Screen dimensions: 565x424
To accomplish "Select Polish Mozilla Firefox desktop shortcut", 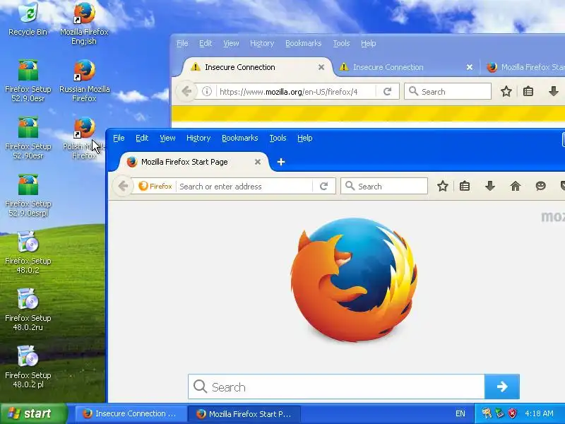I will 84,138.
